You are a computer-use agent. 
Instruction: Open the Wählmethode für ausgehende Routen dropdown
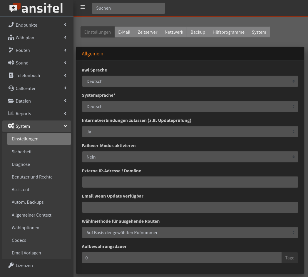(x=190, y=232)
